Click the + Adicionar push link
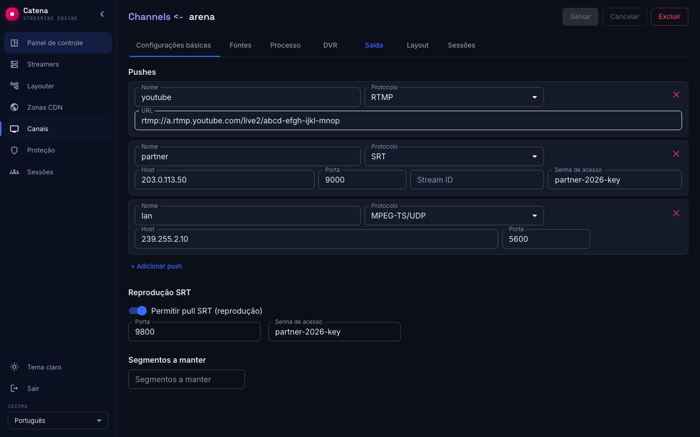Screen dimensions: 700x437 [x=157, y=266]
